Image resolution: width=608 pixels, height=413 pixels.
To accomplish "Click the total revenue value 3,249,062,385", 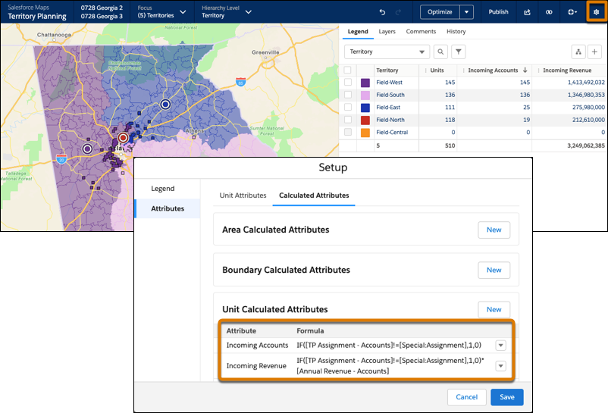I will coord(585,145).
